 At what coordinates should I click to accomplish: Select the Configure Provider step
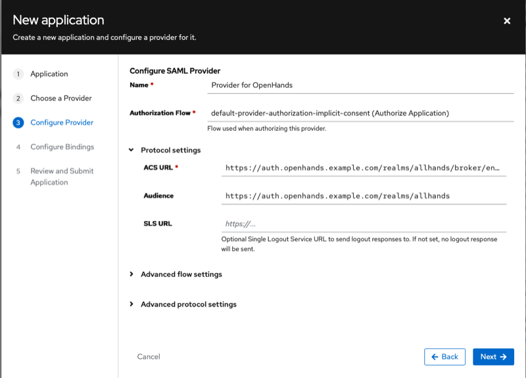[62, 122]
